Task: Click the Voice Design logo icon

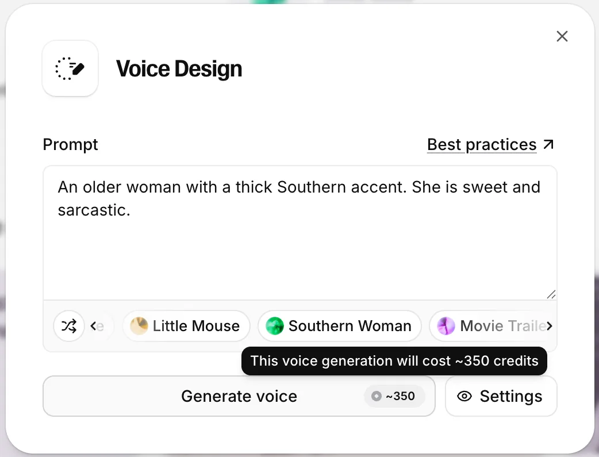Action: (x=70, y=68)
